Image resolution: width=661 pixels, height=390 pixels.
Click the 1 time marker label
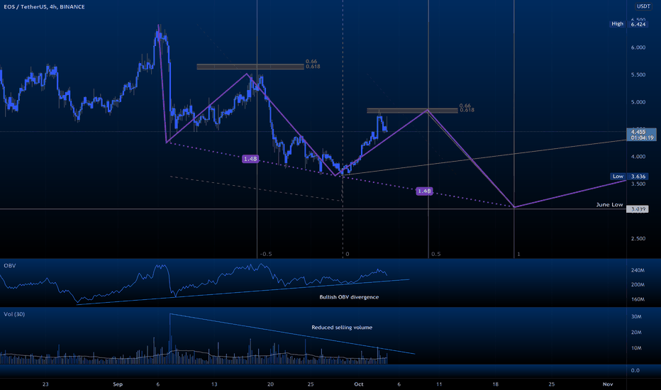tap(518, 254)
